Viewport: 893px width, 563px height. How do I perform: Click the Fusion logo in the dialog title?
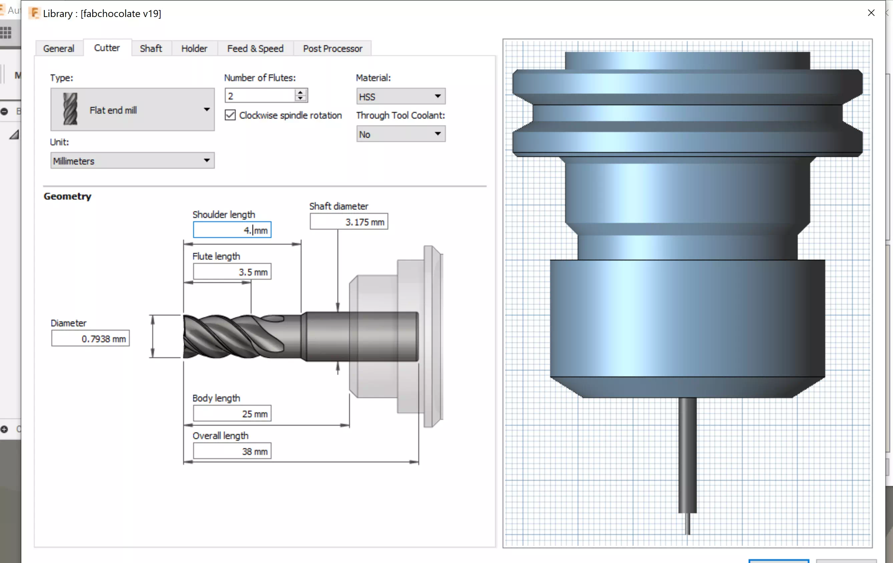[x=34, y=13]
